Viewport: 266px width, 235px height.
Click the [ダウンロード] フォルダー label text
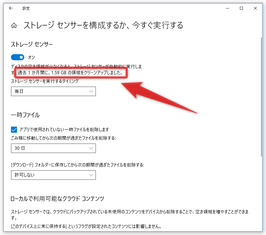coord(77,165)
